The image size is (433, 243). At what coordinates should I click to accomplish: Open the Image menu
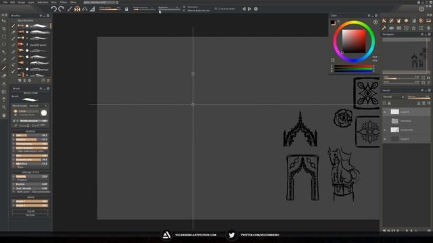tap(21, 2)
